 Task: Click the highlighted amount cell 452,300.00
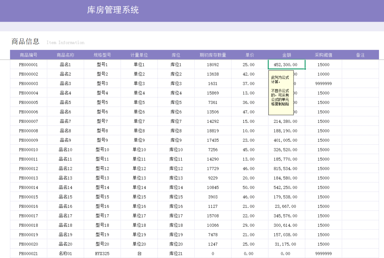coord(286,65)
